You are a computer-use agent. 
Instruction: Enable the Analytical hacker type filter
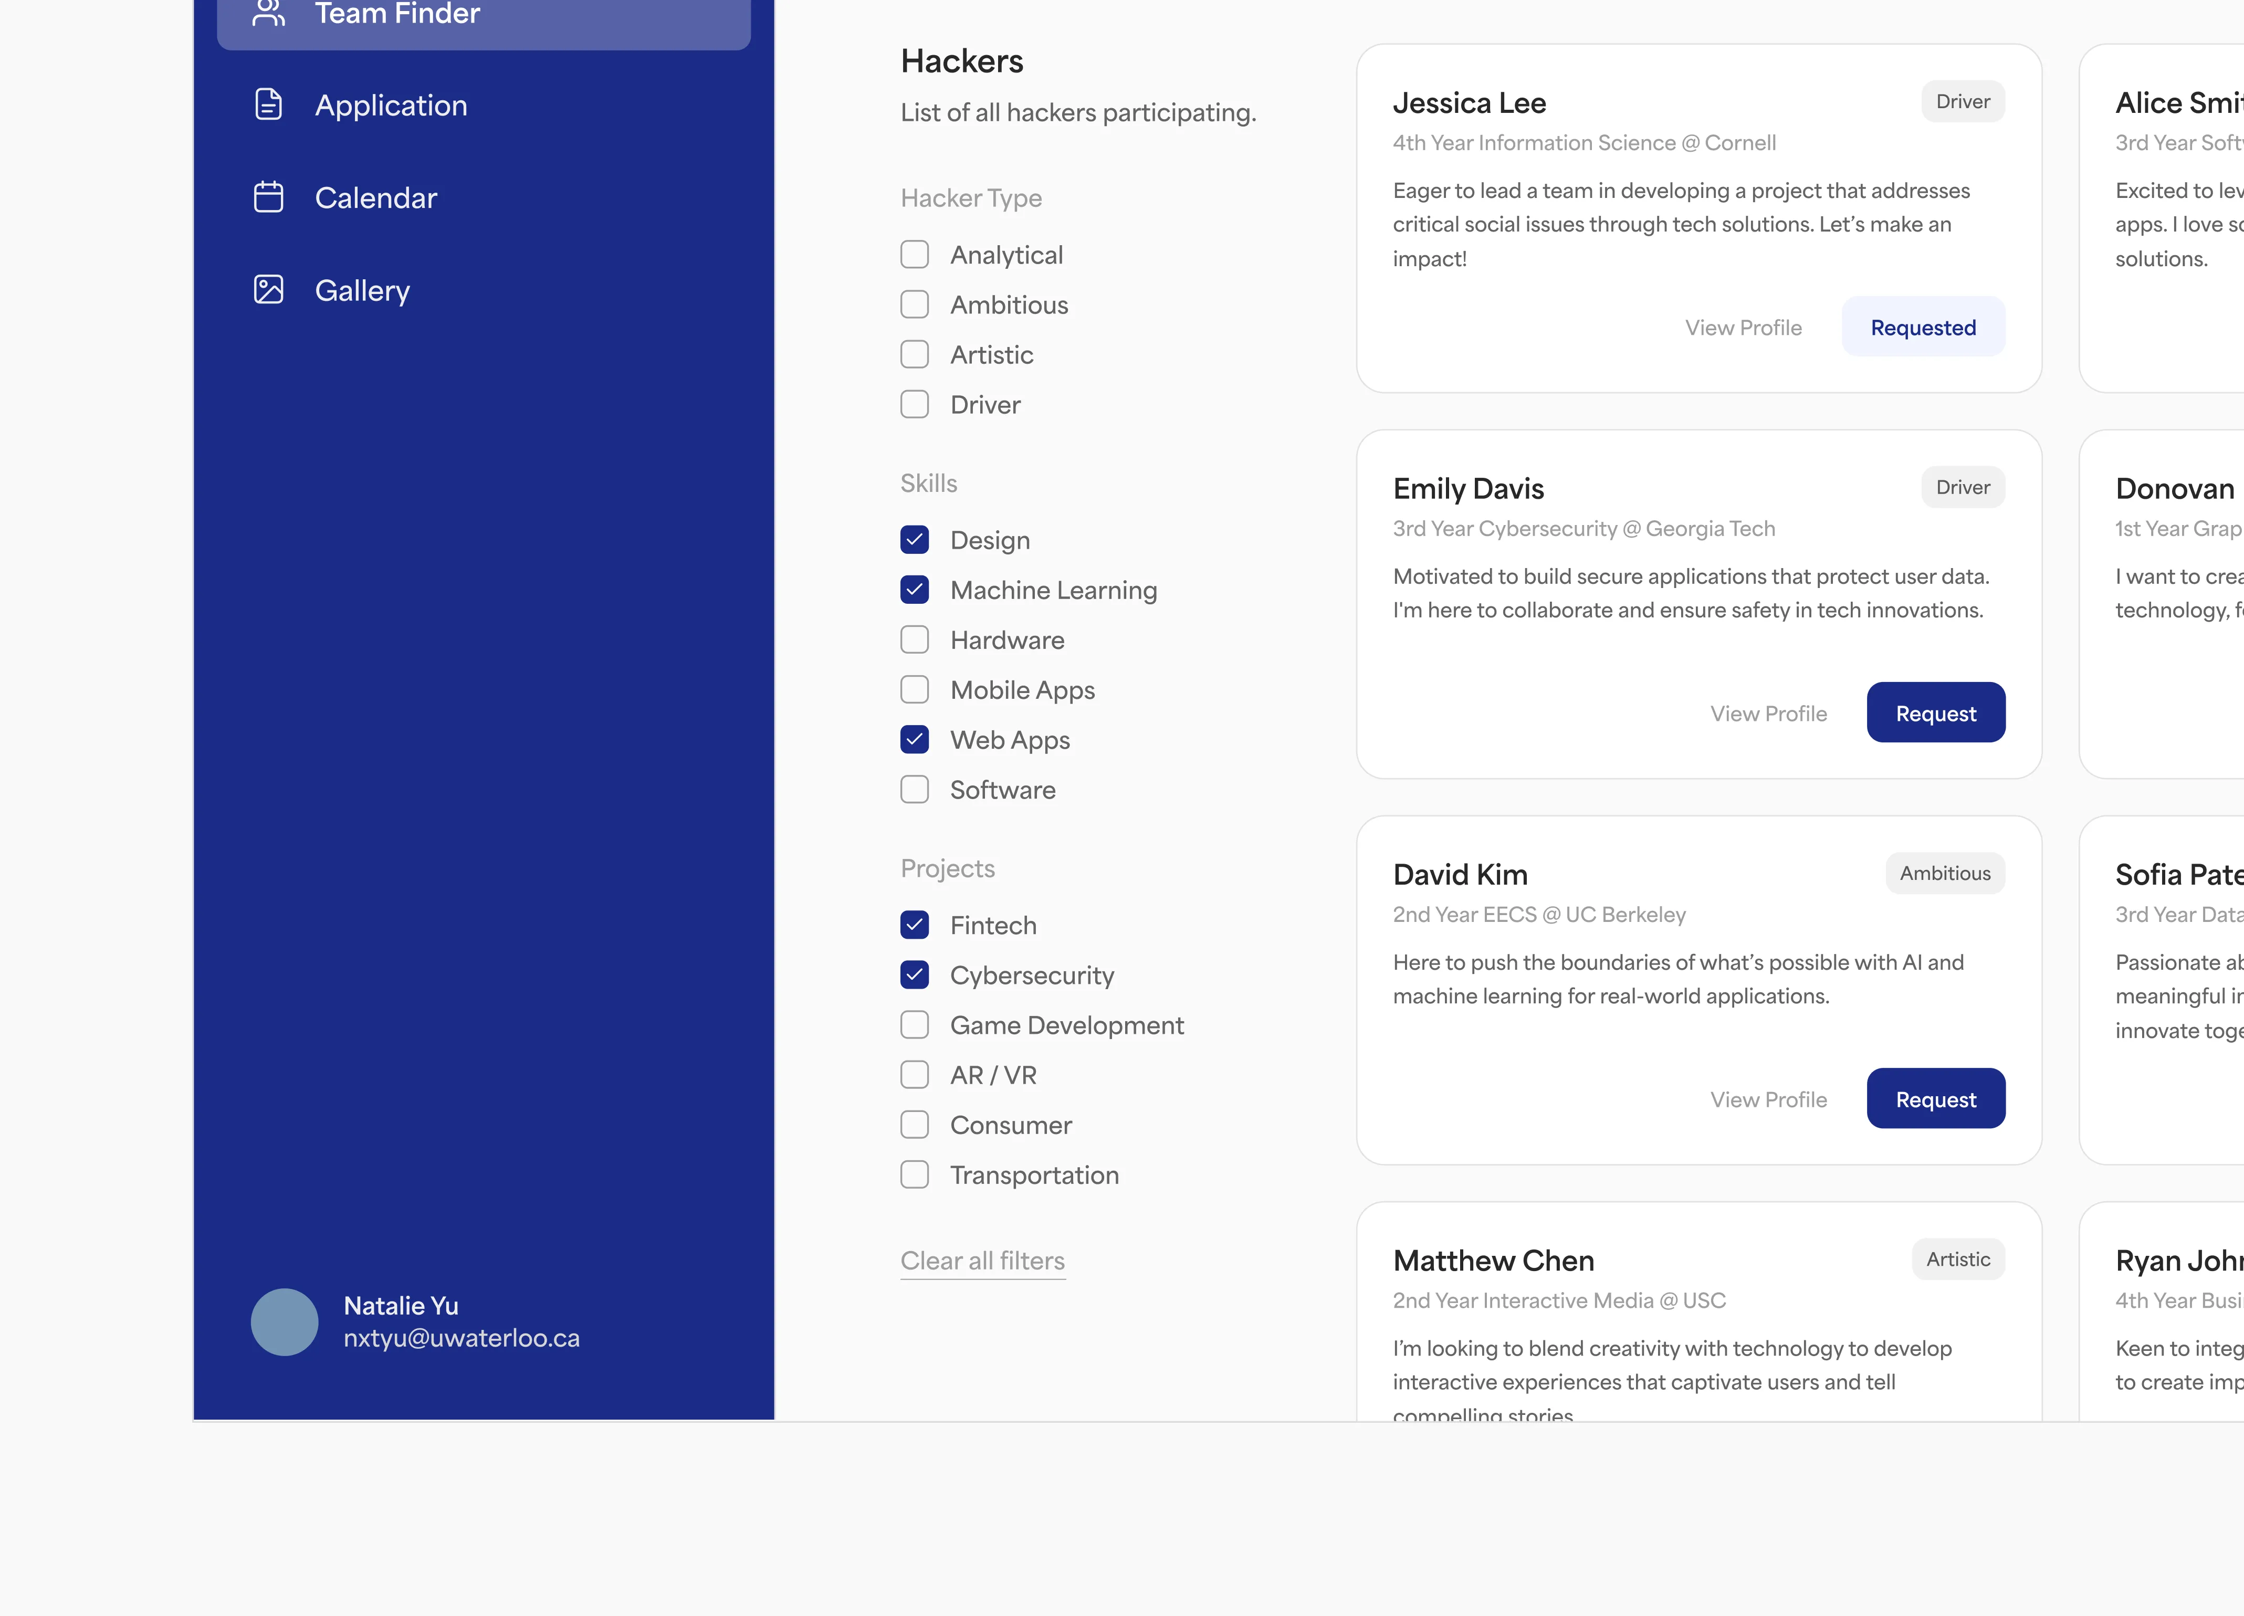pyautogui.click(x=914, y=254)
